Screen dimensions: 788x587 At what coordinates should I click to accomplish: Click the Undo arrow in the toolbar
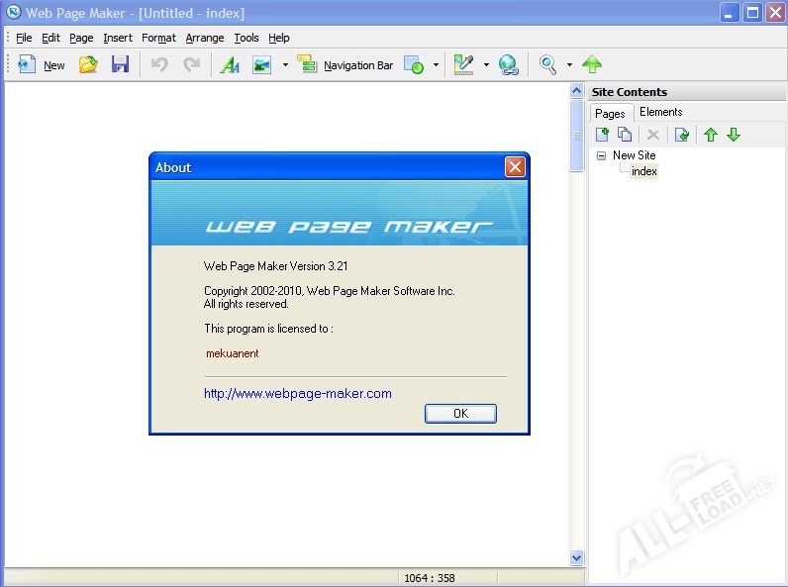click(158, 65)
